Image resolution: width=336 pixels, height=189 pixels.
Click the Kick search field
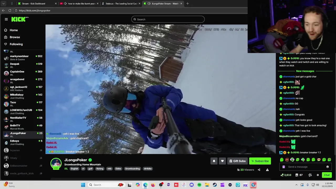pos(168,19)
